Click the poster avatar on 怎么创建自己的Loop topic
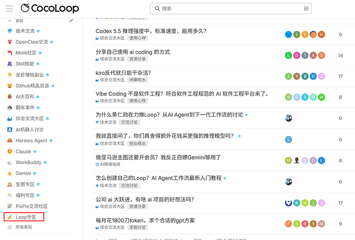The width and height of the screenshot is (355, 240). pyautogui.click(x=289, y=182)
